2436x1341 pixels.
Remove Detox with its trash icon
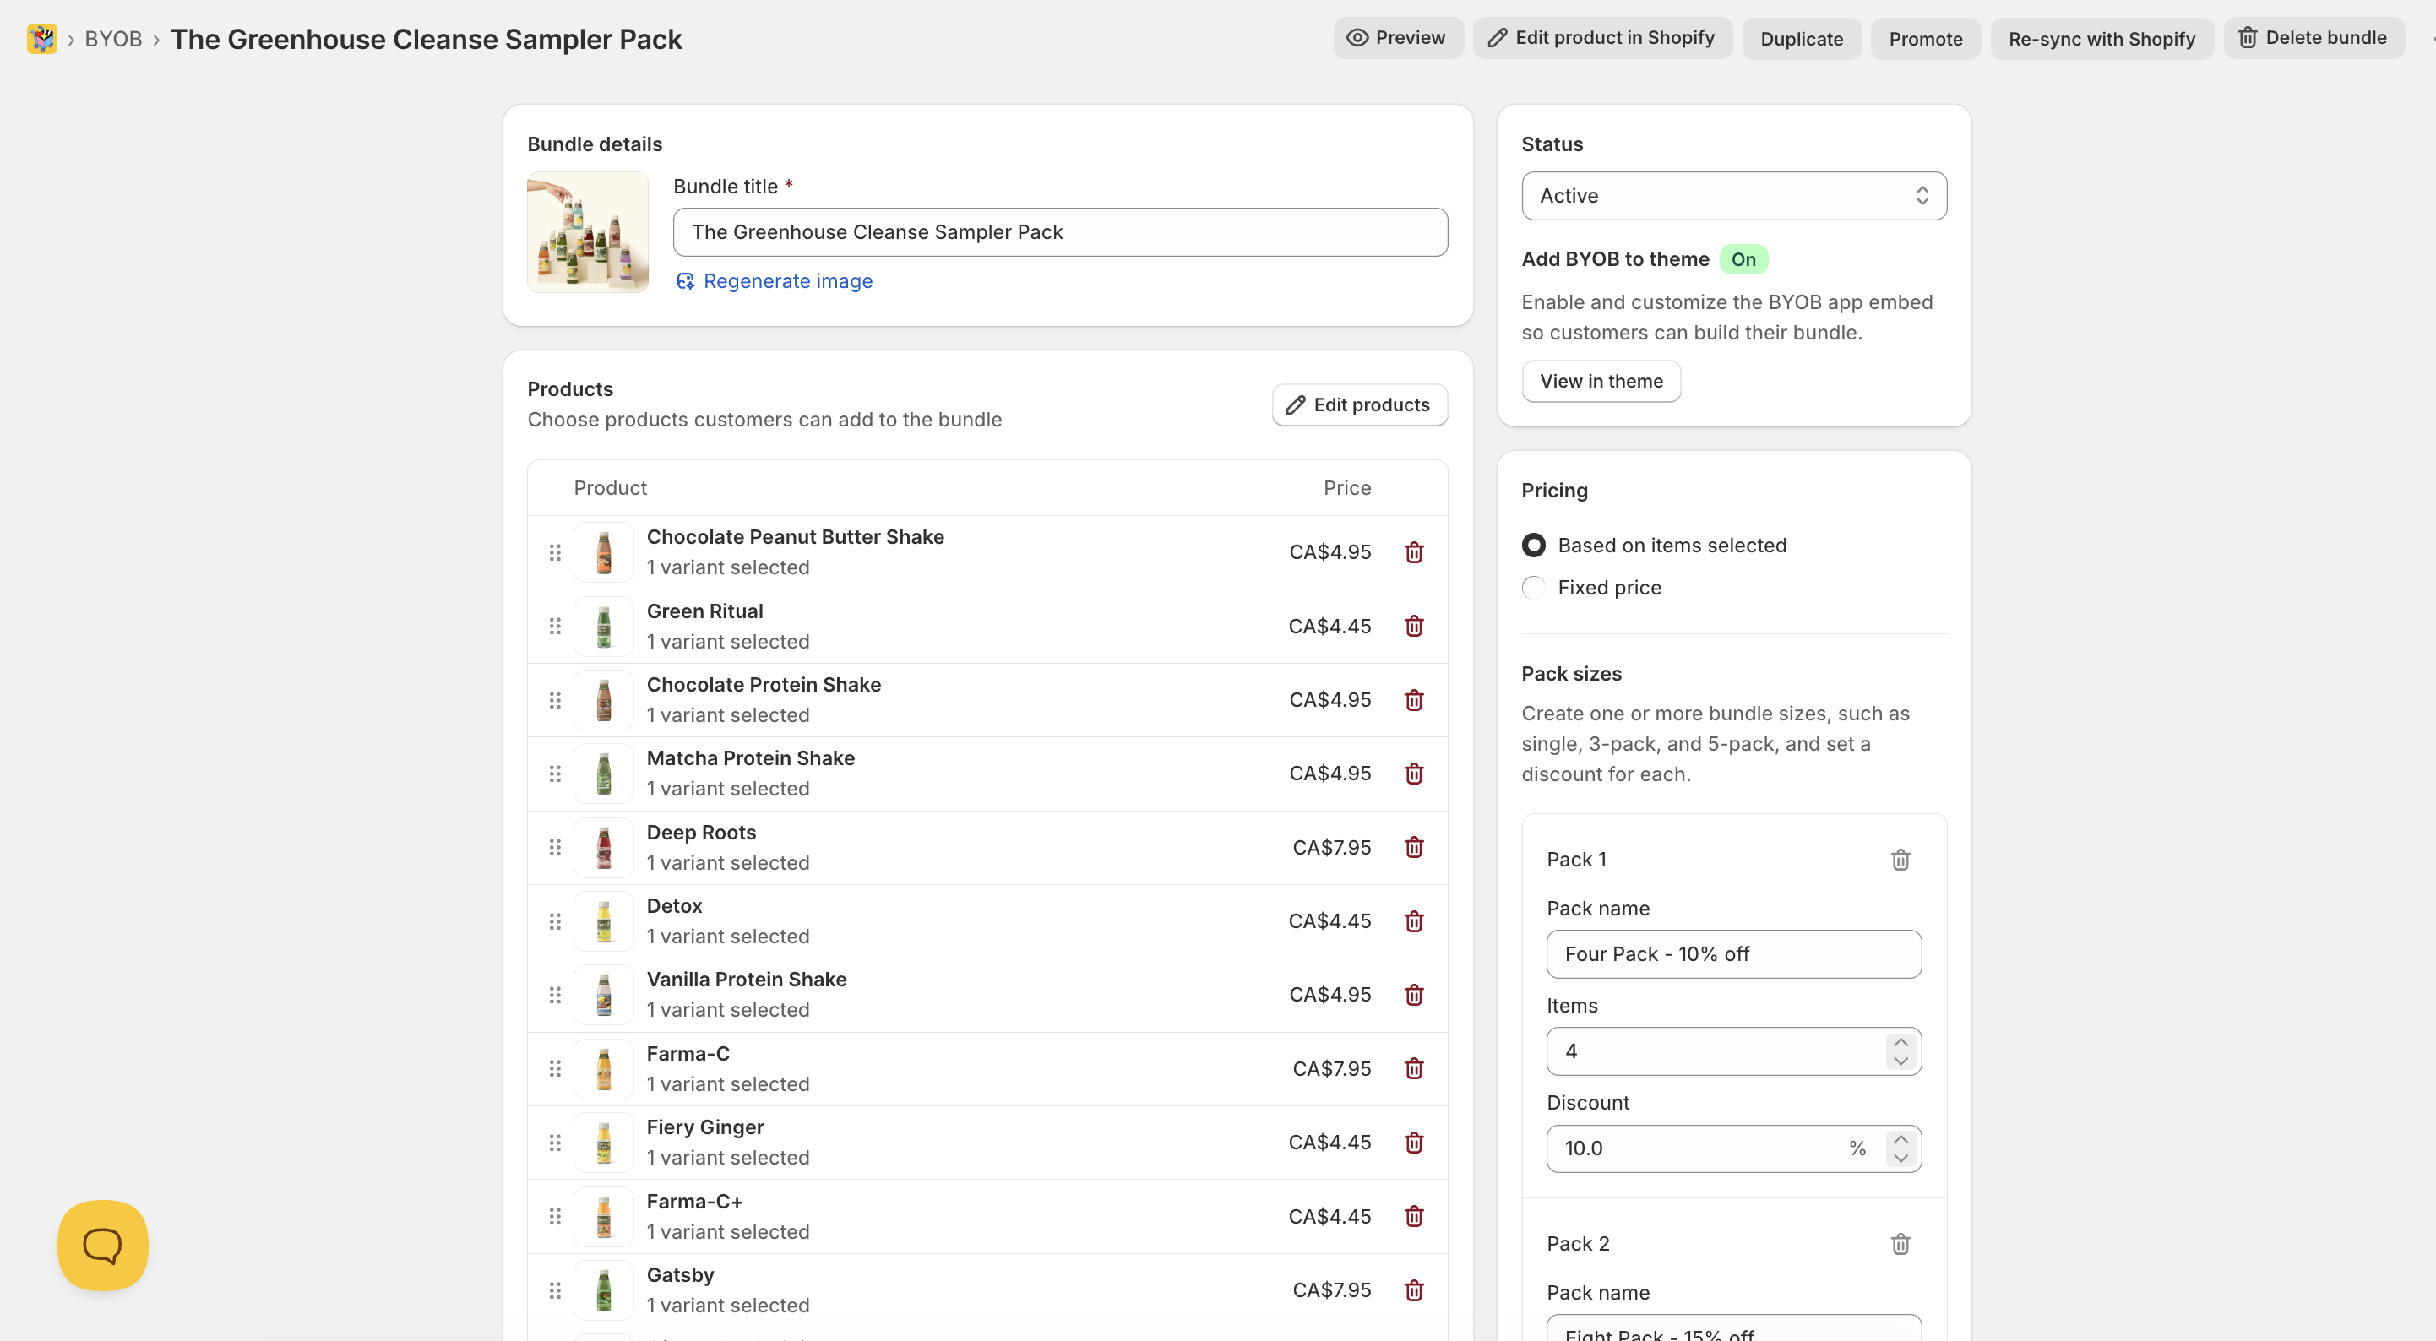(1414, 921)
